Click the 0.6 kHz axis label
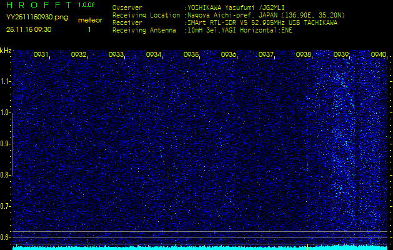The width and height of the screenshot is (393, 250). click(x=4, y=237)
